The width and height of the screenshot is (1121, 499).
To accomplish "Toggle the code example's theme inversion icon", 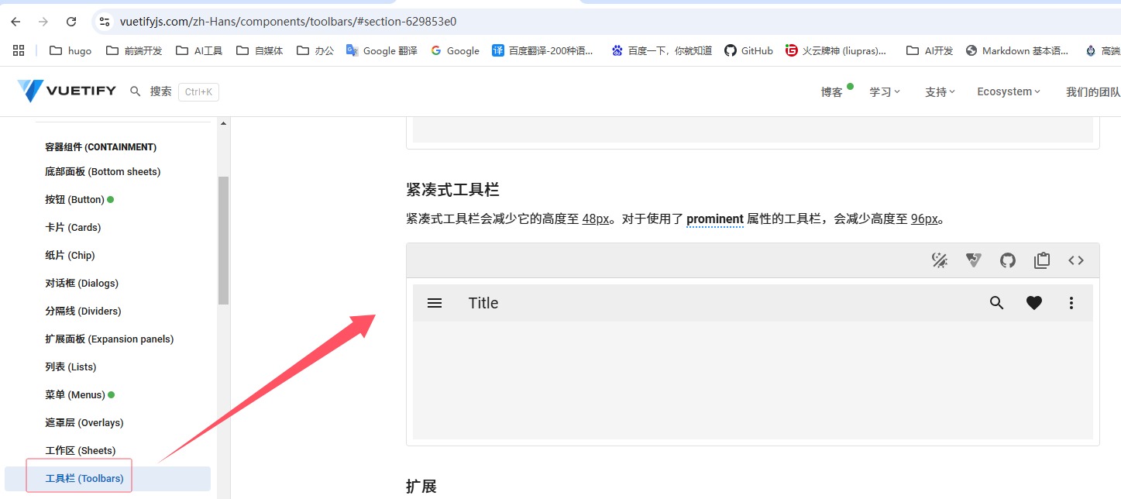I will [939, 260].
